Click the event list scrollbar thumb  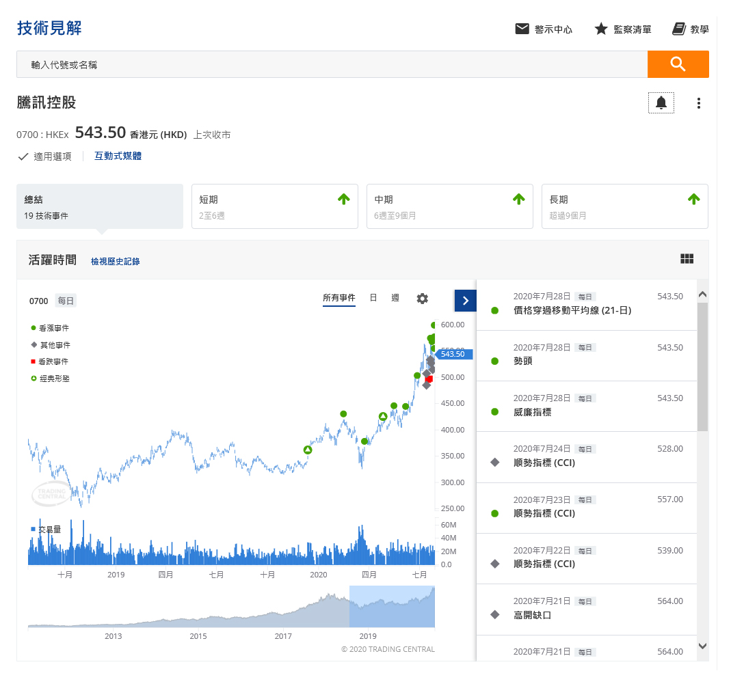pos(702,367)
